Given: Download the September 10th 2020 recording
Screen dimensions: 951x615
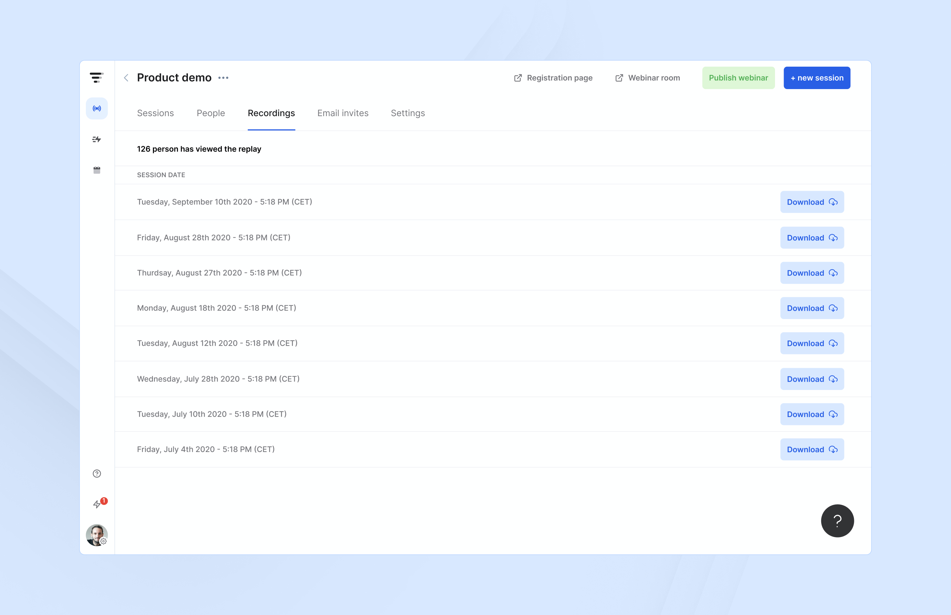Looking at the screenshot, I should pyautogui.click(x=812, y=202).
